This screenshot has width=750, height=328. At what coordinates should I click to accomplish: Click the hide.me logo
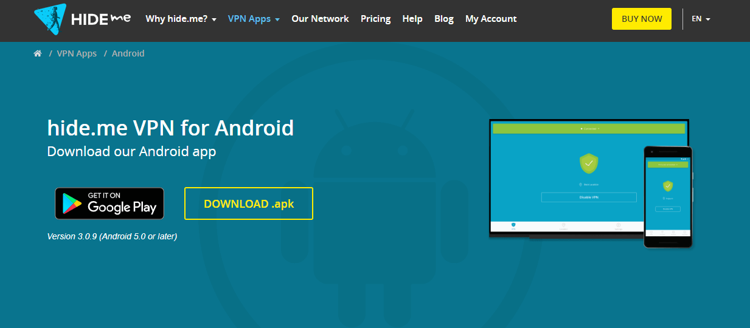[x=82, y=19]
